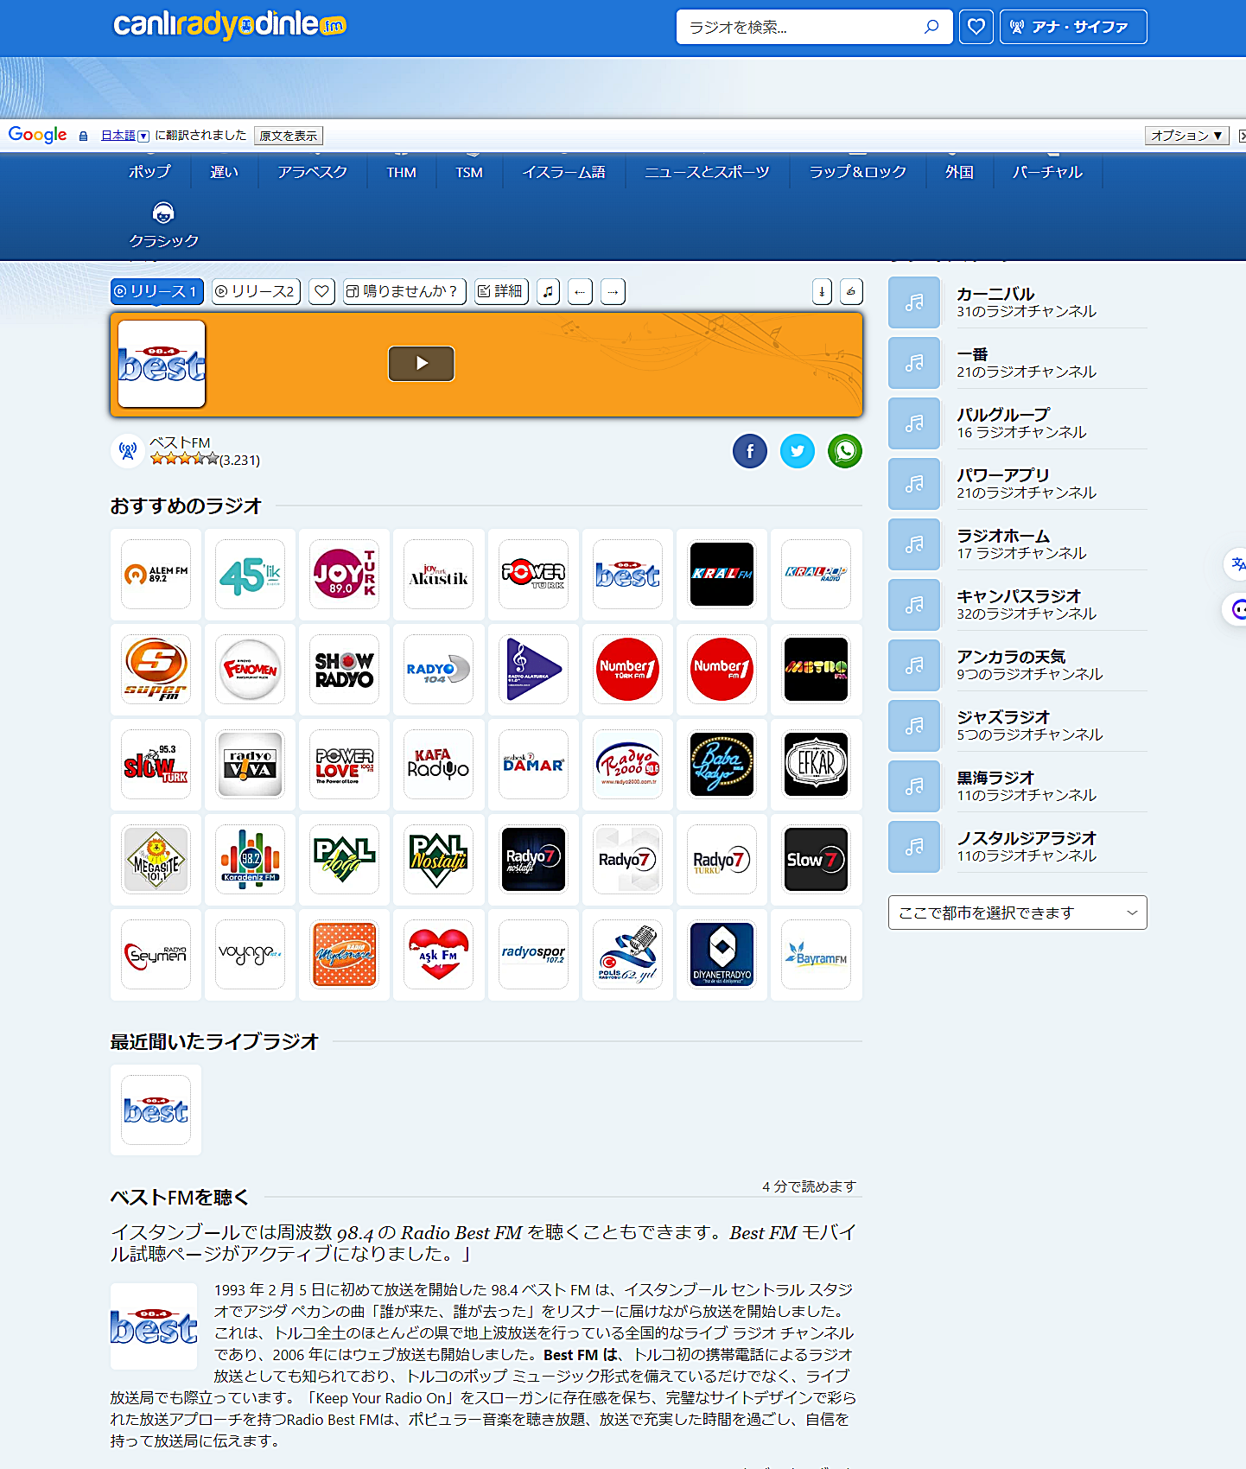Select the ニュースとスポーツ category tab

point(707,172)
